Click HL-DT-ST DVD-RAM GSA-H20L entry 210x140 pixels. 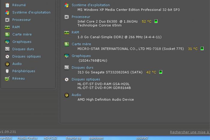coord(103,84)
